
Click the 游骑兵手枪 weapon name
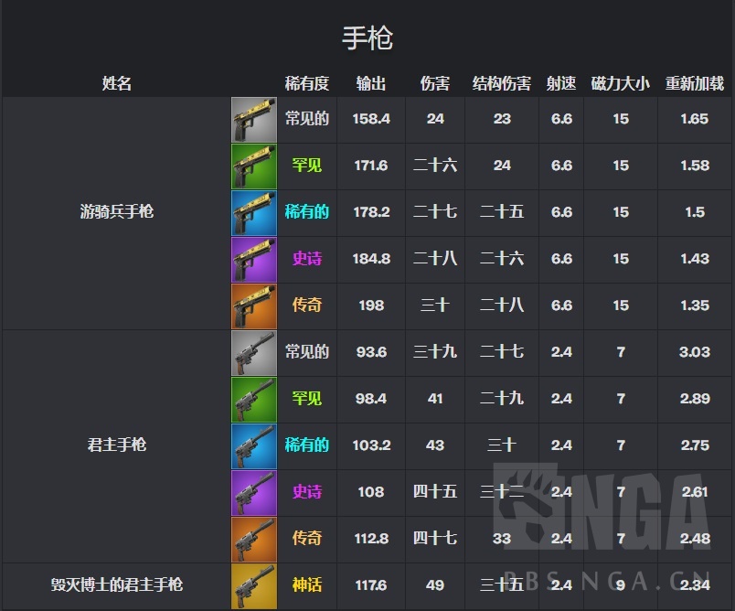pyautogui.click(x=117, y=211)
